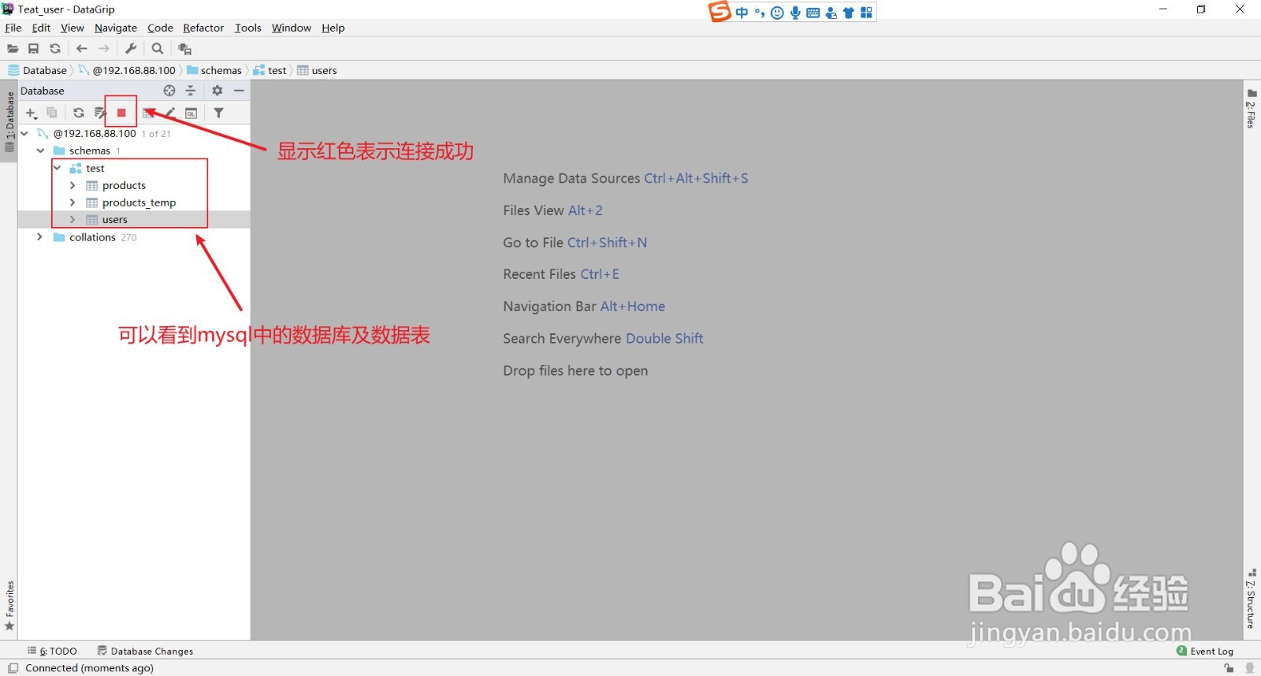Click the Filter funnel icon
Viewport: 1261px width, 676px height.
click(219, 113)
